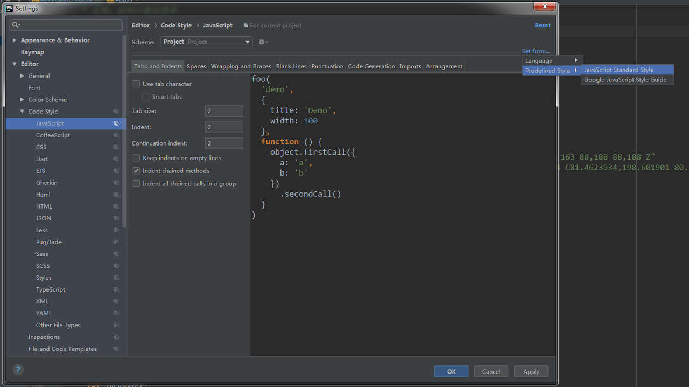Open the Language submenu

[552, 60]
